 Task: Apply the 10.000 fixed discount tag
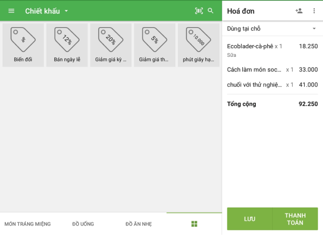(199, 45)
